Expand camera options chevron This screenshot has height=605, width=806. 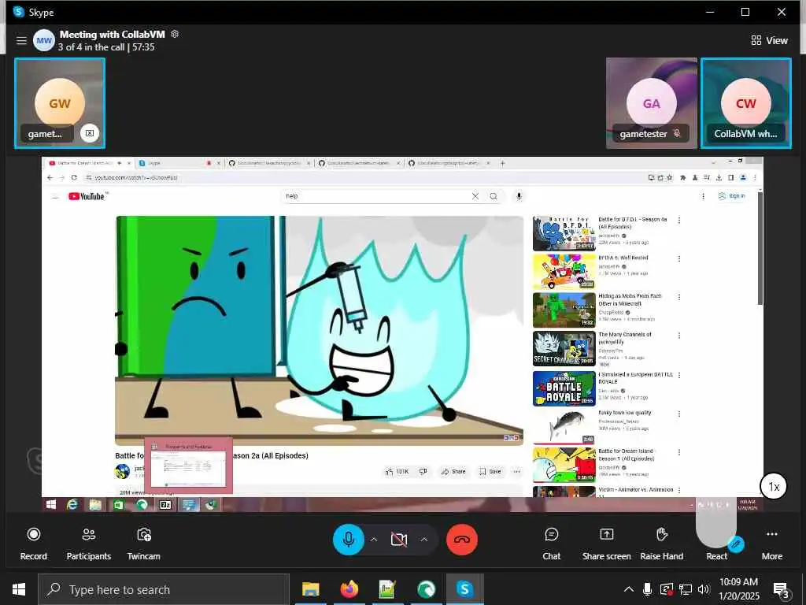[x=424, y=539]
